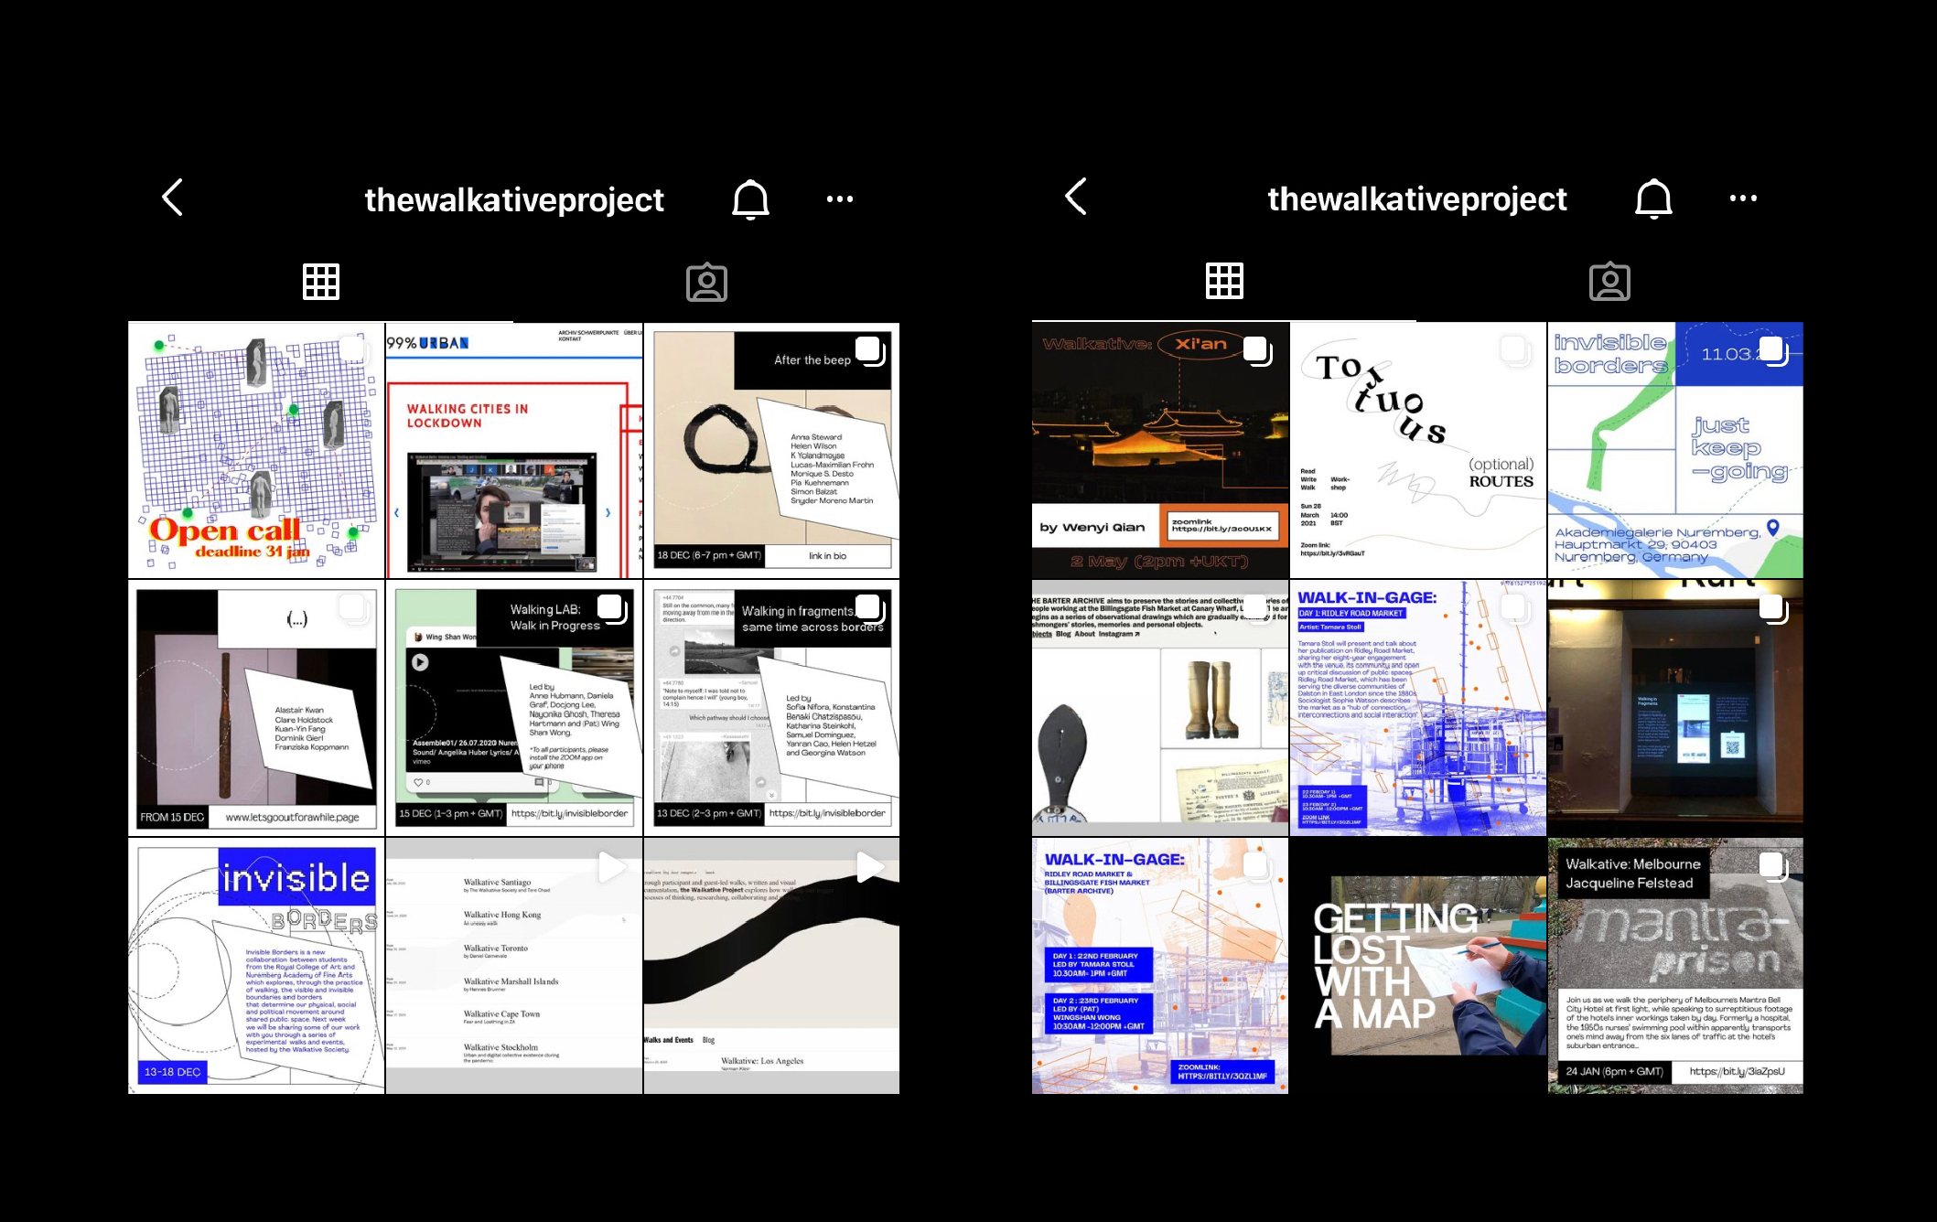Play the Walkative Santiago list video post
The image size is (1937, 1222).
pos(513,966)
